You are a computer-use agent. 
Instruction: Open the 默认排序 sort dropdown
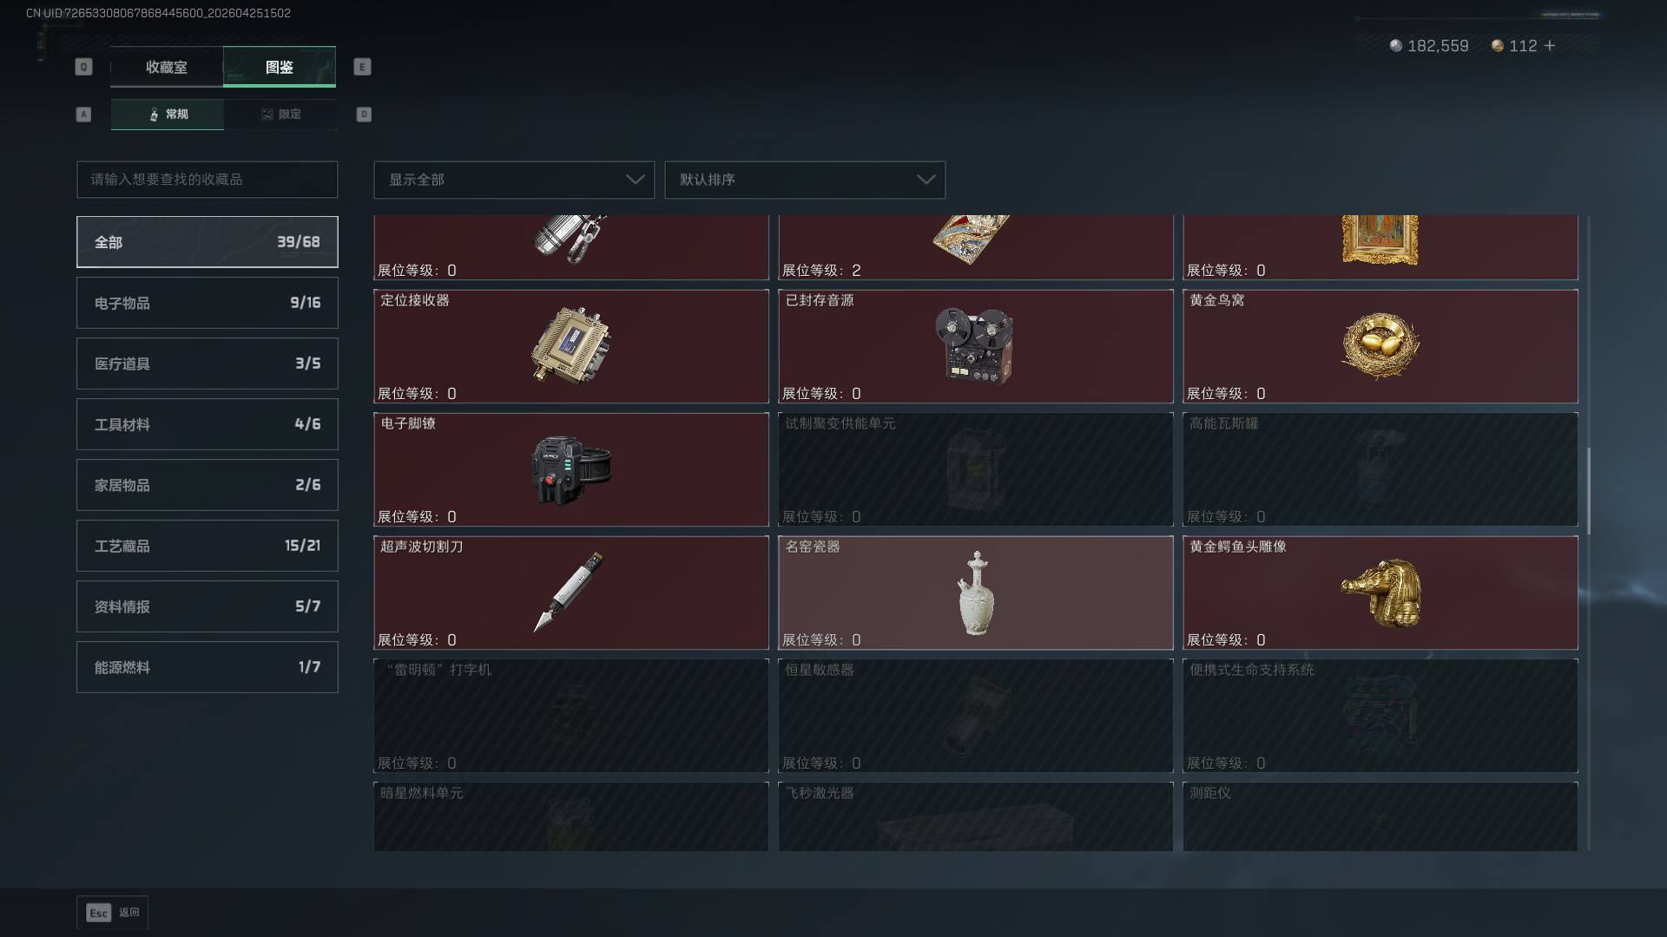(x=805, y=180)
